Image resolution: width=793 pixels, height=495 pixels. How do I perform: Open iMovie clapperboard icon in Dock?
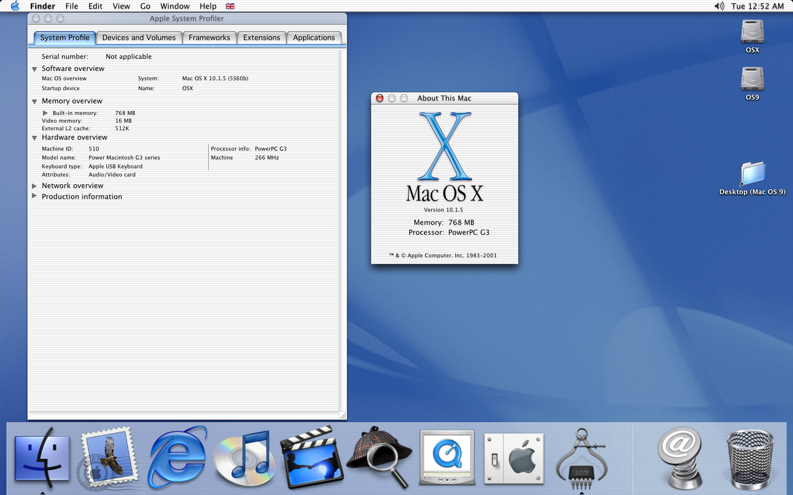click(x=312, y=458)
